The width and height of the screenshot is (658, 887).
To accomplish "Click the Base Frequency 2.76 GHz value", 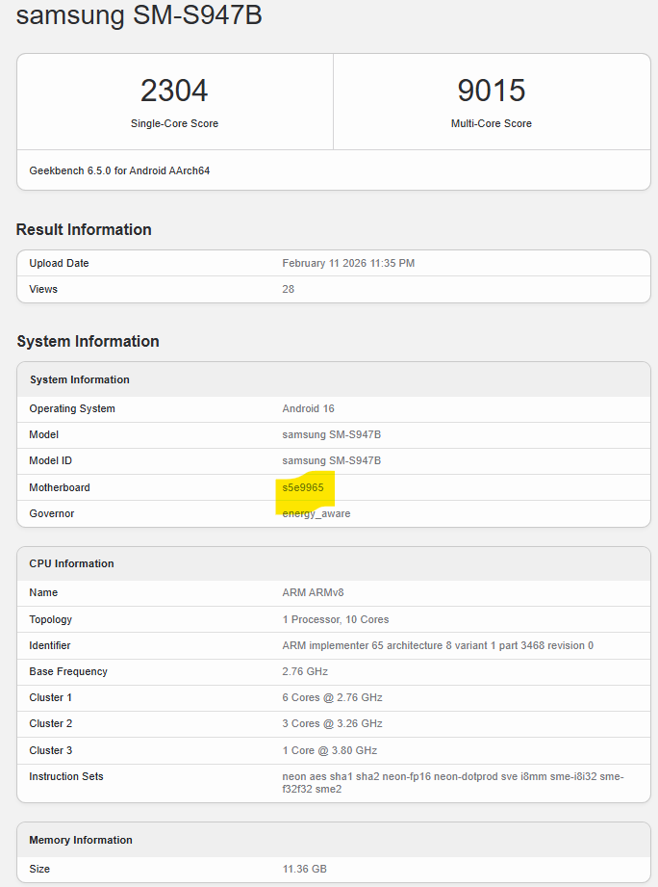I will [x=304, y=671].
